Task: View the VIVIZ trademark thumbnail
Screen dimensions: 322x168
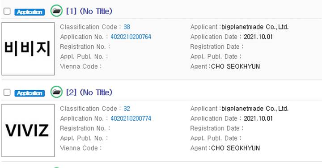Action: coord(28,130)
